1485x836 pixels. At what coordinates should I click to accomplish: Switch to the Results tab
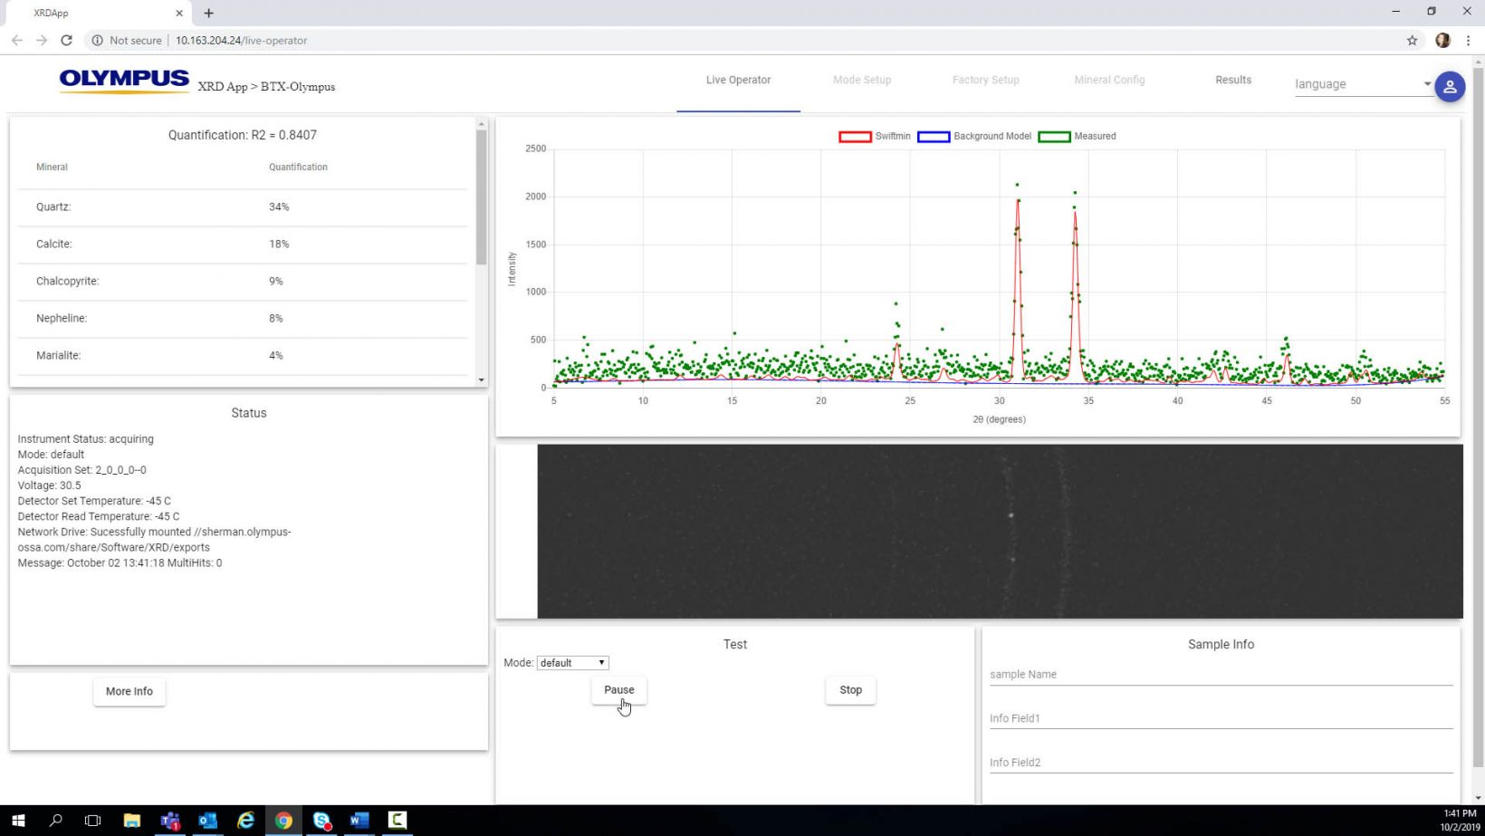1232,80
